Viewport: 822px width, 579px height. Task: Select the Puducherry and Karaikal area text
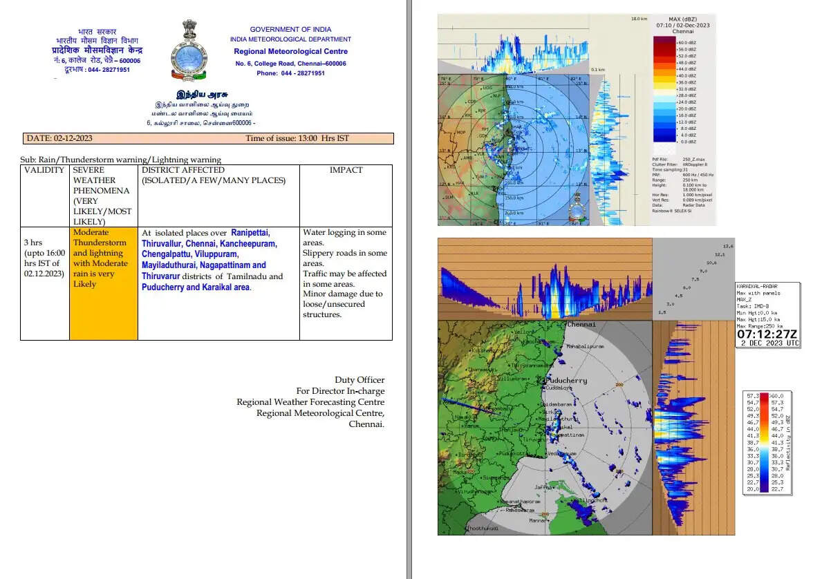[x=196, y=287]
